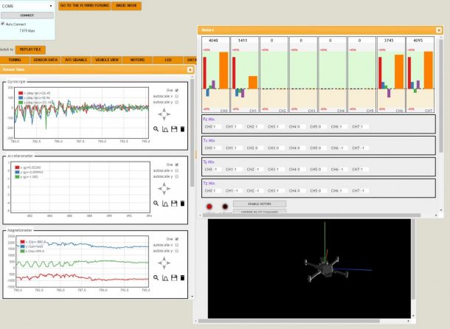
Task: Edit Tz Mix CH1 value field
Action: pos(238,190)
